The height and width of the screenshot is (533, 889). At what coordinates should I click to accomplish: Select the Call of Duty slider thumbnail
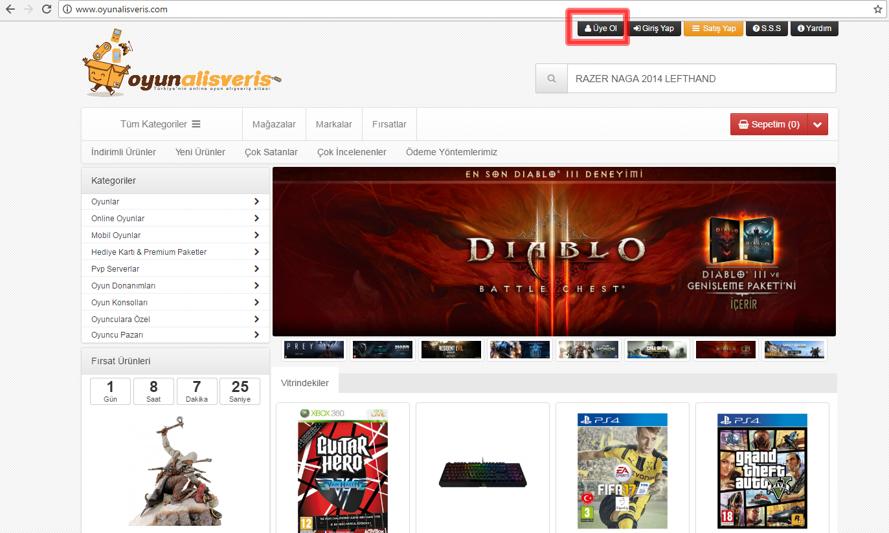pyautogui.click(x=657, y=349)
